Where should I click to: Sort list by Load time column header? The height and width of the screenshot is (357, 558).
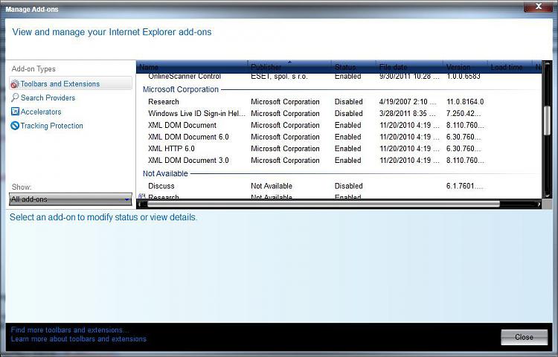click(x=510, y=67)
